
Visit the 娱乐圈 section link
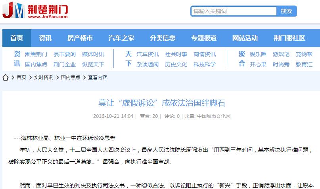click(258, 54)
